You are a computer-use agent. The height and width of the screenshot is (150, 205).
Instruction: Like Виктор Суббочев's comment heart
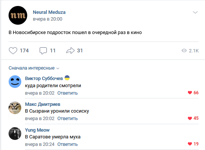(190, 93)
